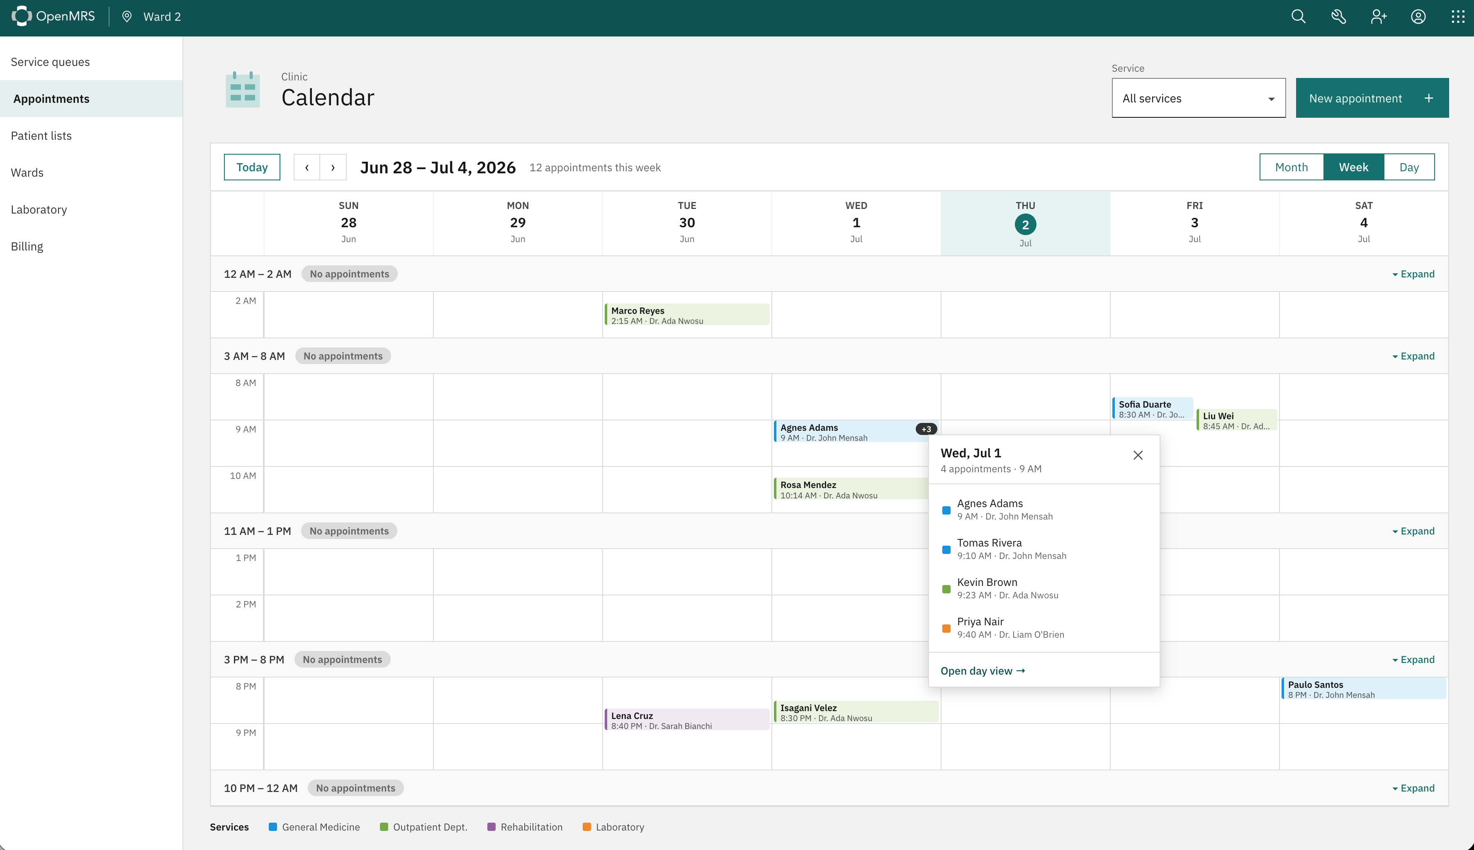
Task: Click the Outpatient Dept. legend swatch
Action: (x=384, y=827)
